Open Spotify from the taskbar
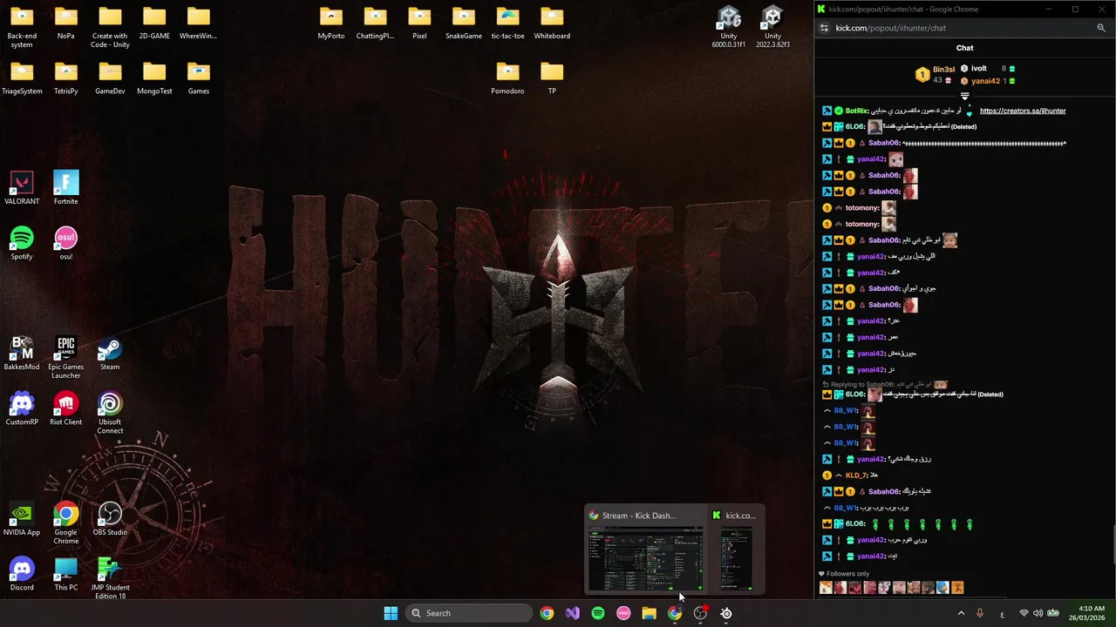Screen dimensions: 1116x627 tap(598, 613)
